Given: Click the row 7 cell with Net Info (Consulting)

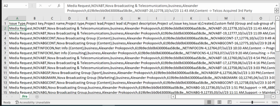Looking at the screenshot, I should (142, 53).
